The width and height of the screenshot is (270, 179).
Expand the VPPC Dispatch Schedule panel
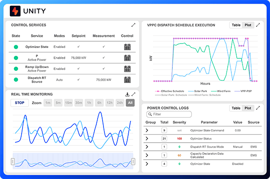258,25
